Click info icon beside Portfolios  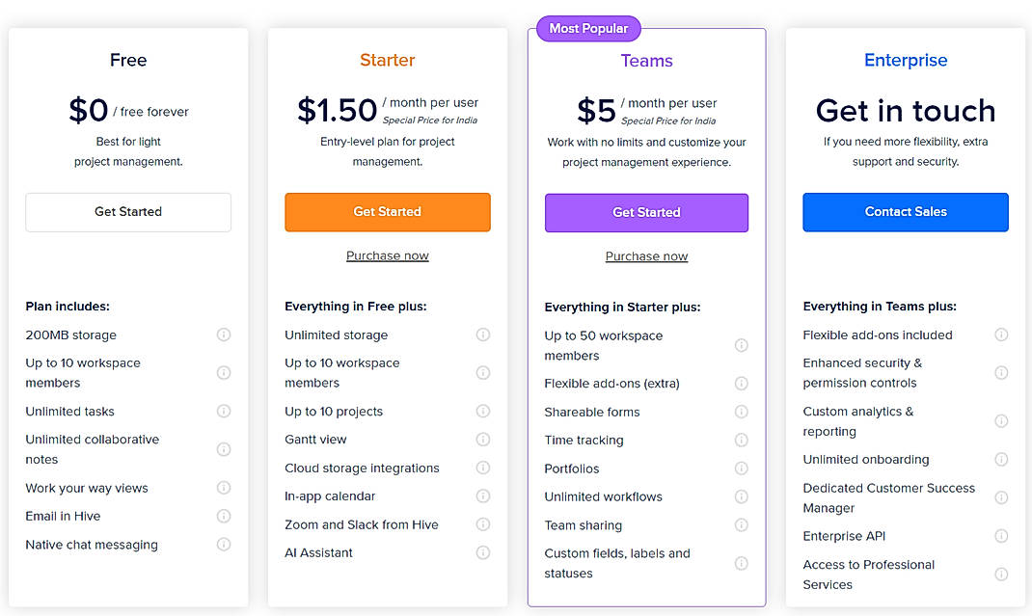742,469
